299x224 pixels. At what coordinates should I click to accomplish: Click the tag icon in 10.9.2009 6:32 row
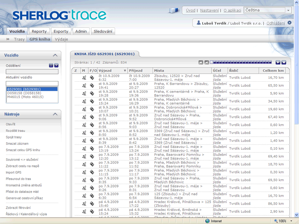point(92,78)
